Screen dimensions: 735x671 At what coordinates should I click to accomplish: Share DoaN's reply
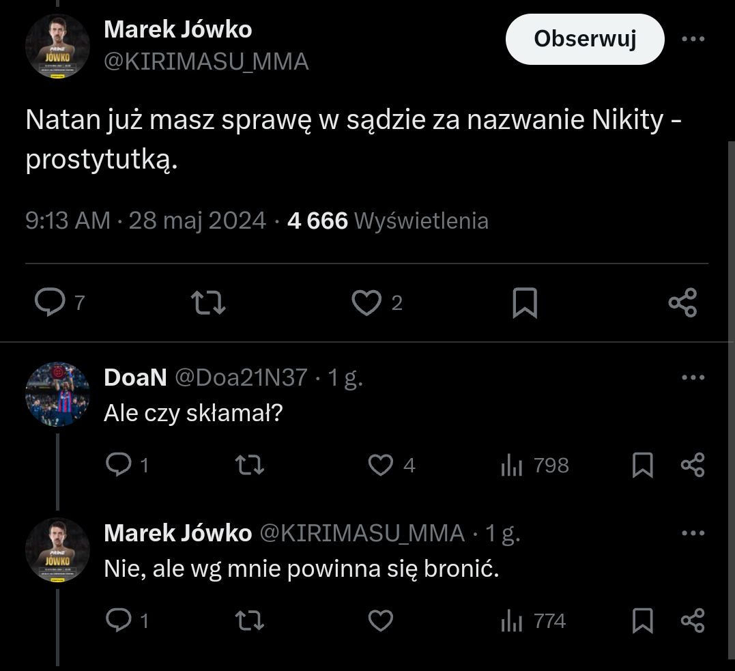point(693,466)
